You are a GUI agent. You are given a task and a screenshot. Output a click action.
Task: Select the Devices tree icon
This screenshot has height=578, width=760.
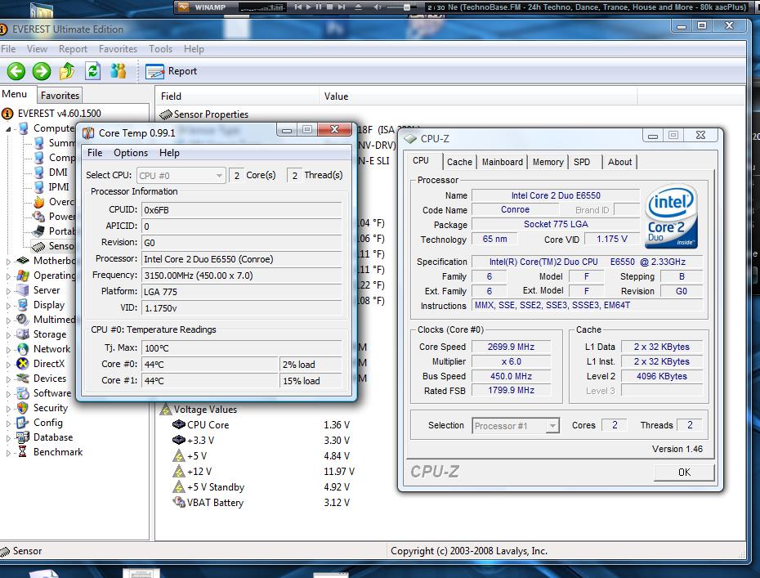pyautogui.click(x=22, y=379)
